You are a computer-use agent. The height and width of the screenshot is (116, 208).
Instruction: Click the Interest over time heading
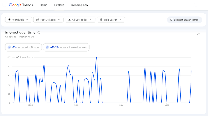(x=20, y=33)
